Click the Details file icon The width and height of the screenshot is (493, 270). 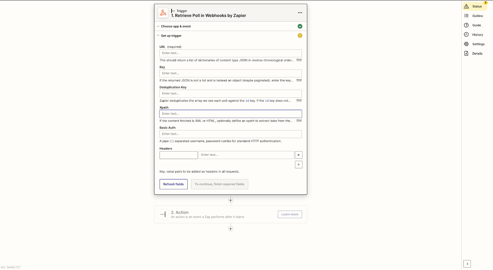(467, 53)
